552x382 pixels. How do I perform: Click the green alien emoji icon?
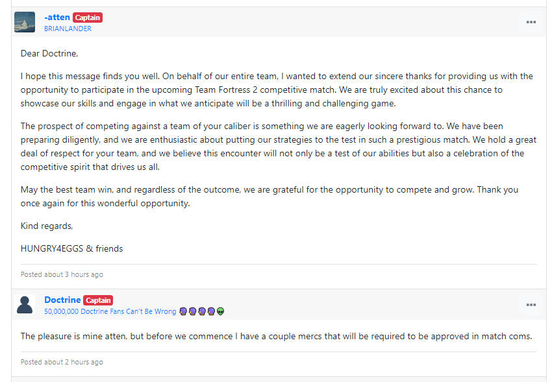tap(220, 311)
